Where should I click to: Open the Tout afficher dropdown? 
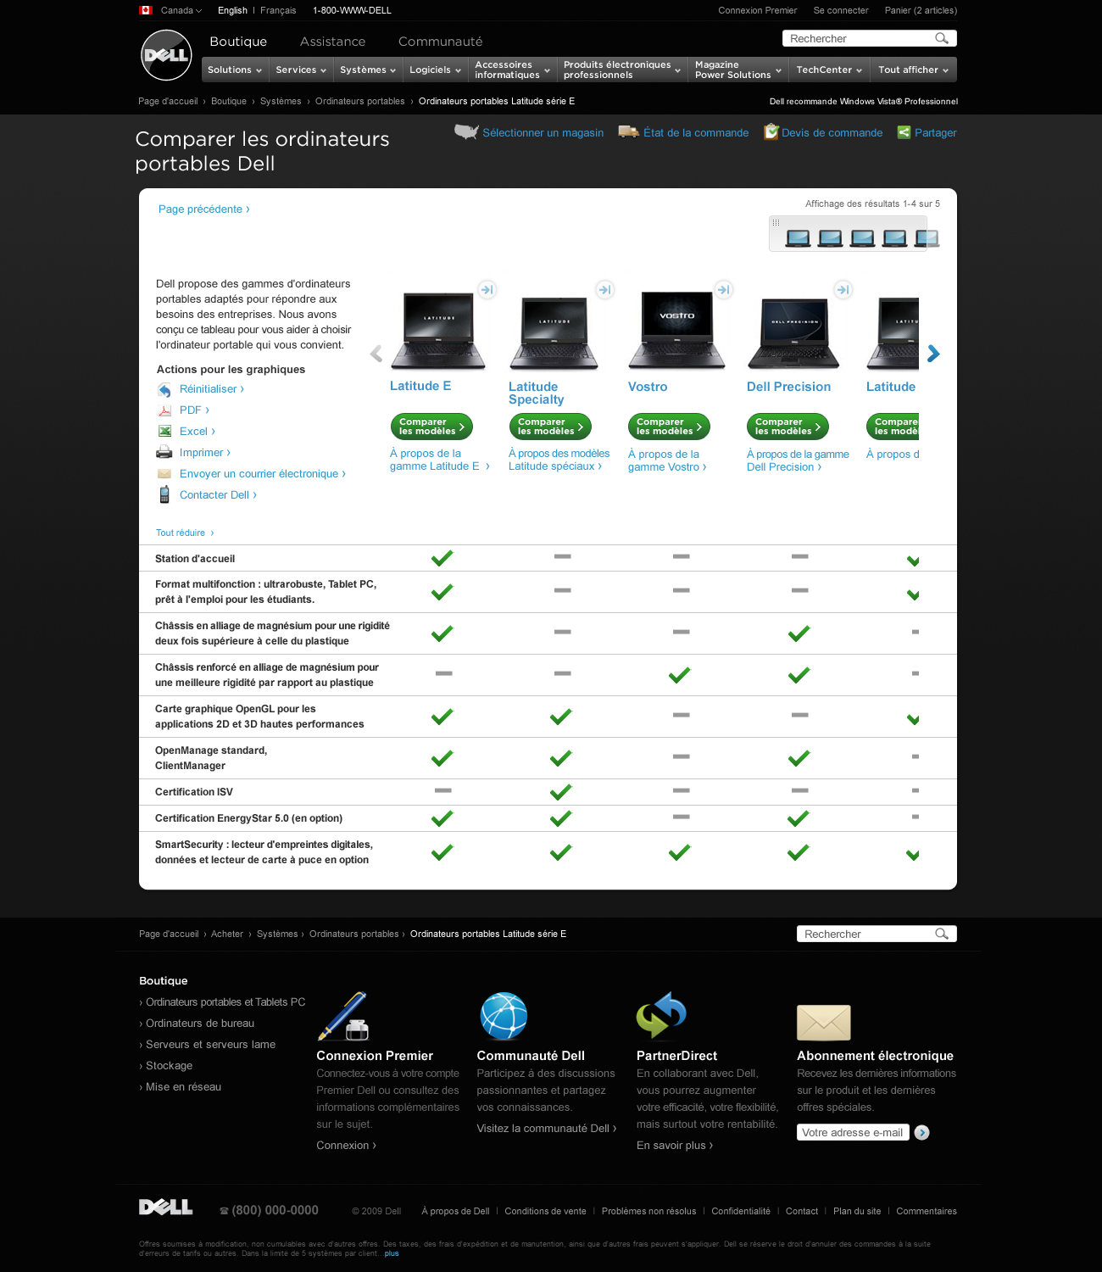913,70
